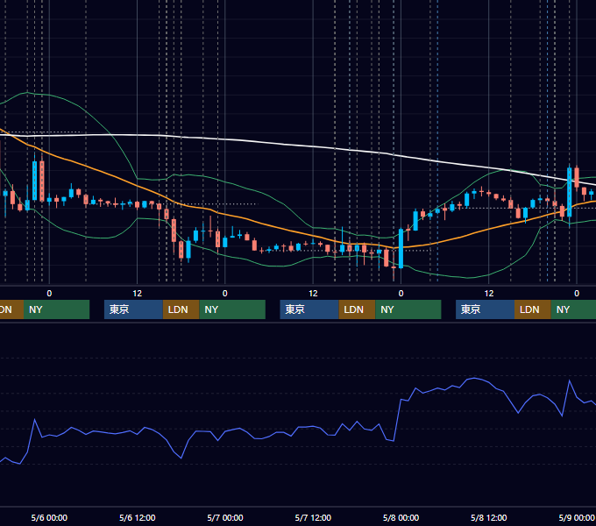Click the NY session block spanning 5/9 00:00

pyautogui.click(x=573, y=309)
